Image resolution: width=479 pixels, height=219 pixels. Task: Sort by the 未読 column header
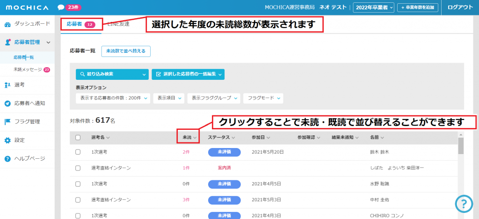(x=189, y=138)
